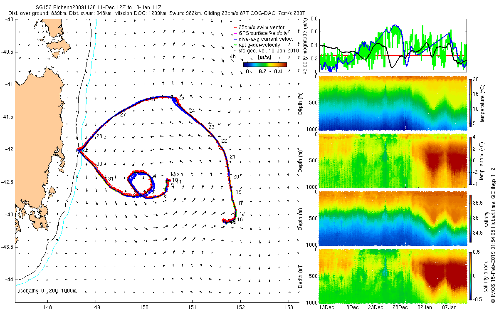The width and height of the screenshot is (499, 312).
Task: Click day marker 30 on the glider track
Action: point(99,164)
